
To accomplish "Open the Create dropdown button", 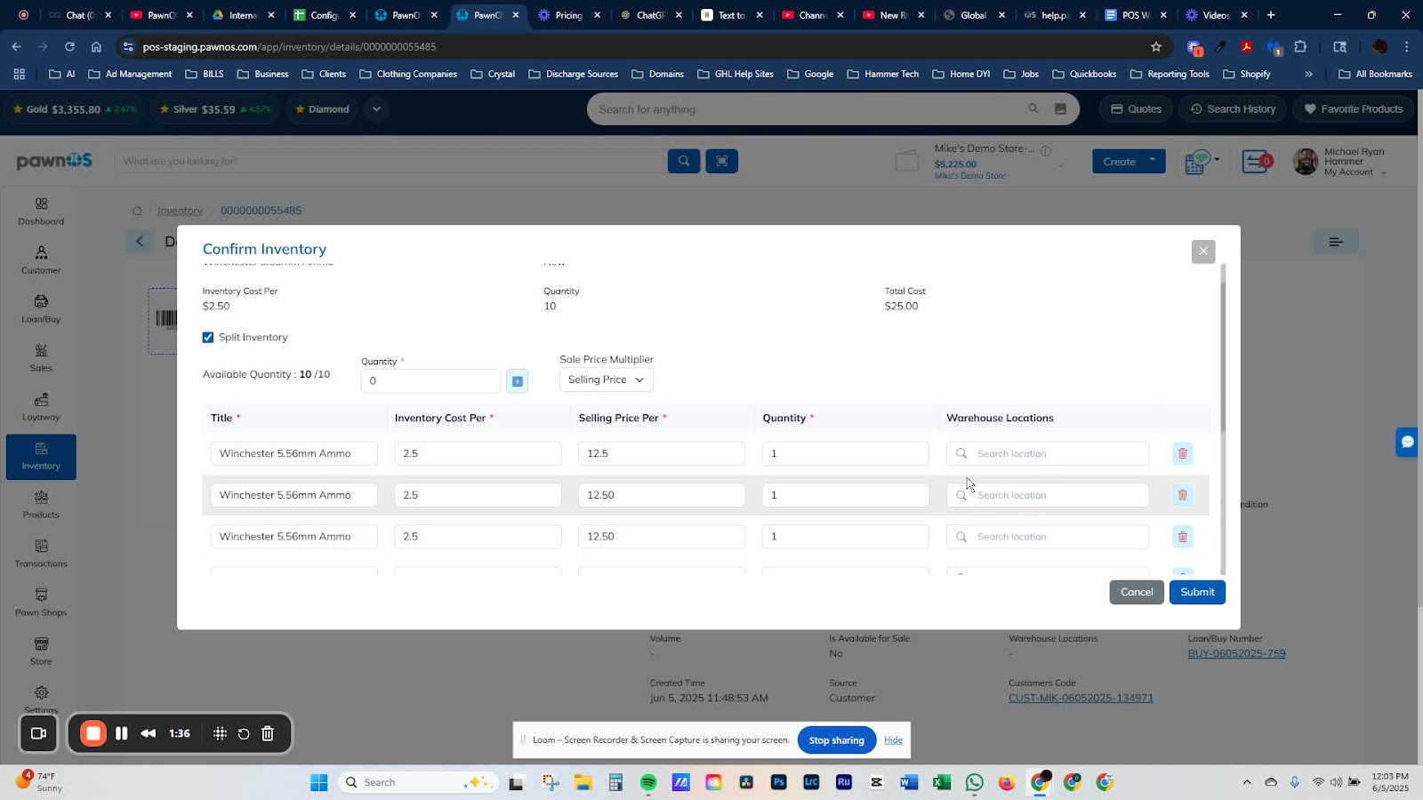I will (1129, 161).
